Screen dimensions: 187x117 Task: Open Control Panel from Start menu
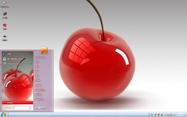point(39,86)
